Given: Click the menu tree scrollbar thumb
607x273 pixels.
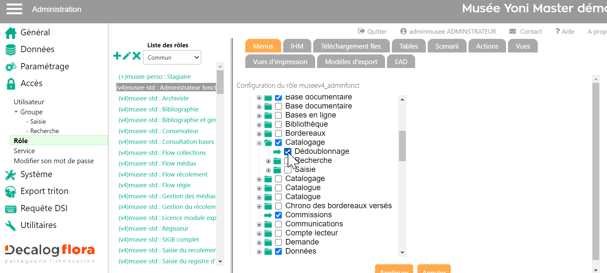Looking at the screenshot, I should tap(402, 146).
